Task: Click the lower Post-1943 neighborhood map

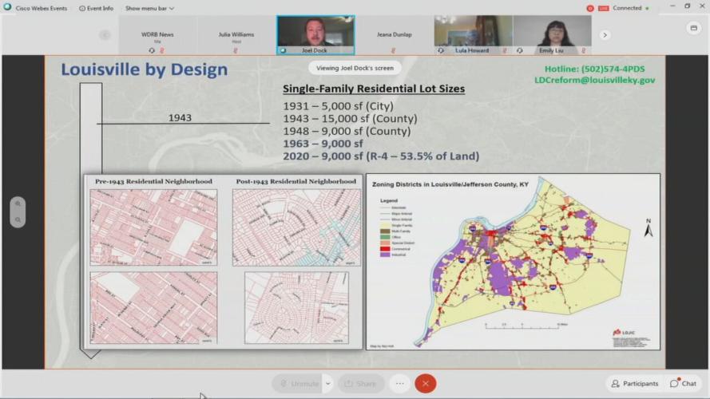Action: [x=296, y=308]
